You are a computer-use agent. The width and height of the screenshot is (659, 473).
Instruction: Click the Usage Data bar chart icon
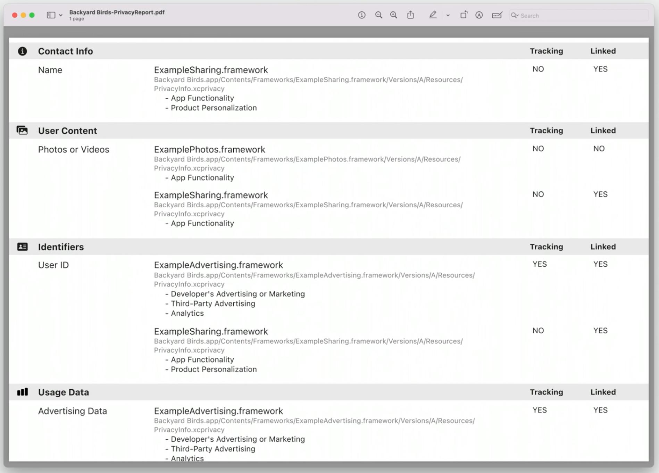22,392
